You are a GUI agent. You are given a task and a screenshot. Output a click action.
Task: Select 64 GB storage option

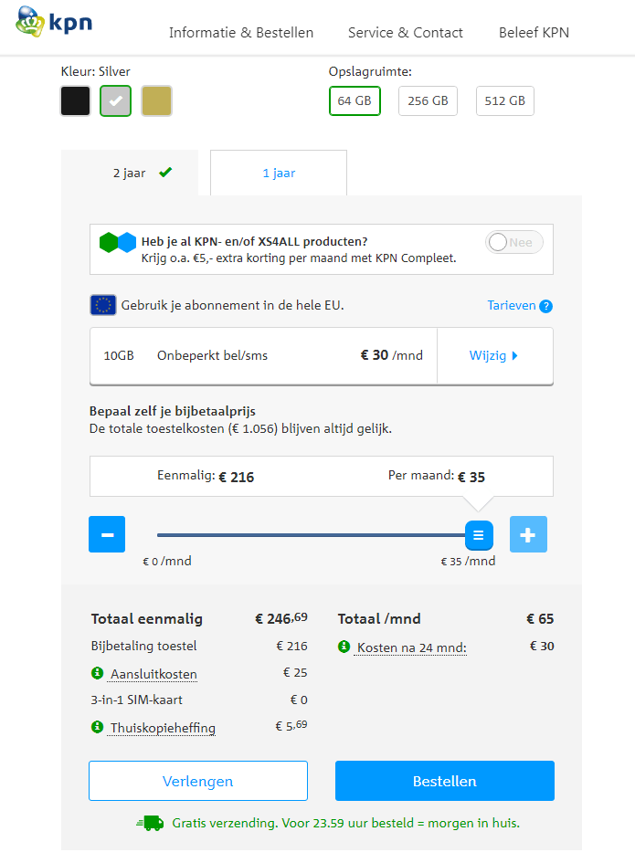355,100
